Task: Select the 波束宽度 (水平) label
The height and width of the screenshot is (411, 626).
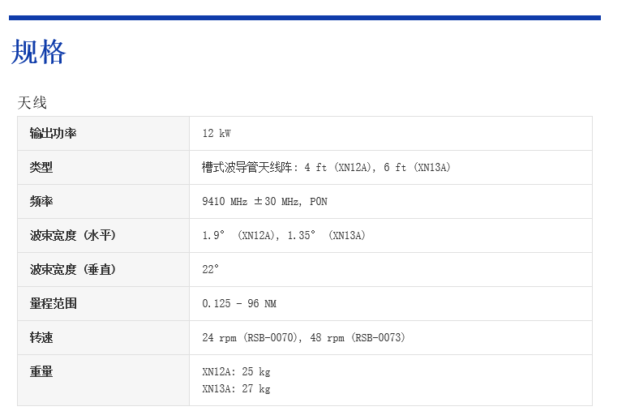Action: [x=73, y=236]
